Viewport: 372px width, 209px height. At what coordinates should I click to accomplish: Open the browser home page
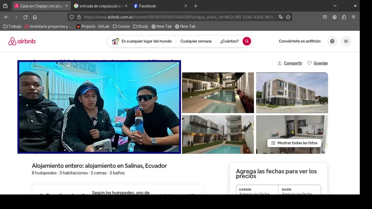(35, 17)
